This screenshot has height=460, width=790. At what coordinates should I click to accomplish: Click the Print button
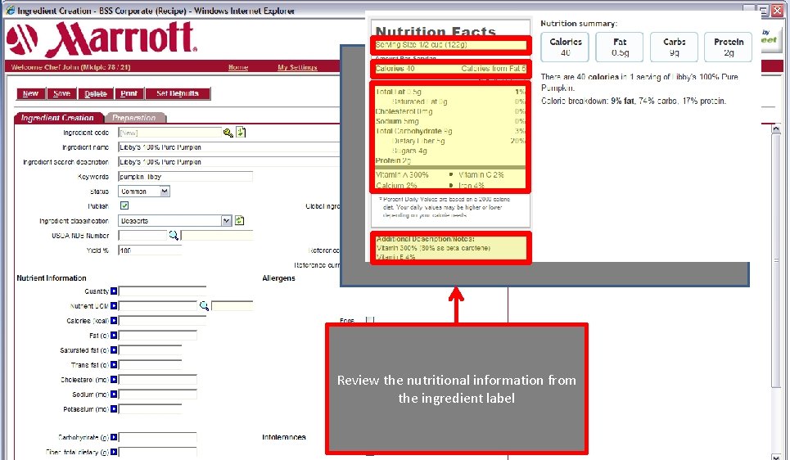click(129, 93)
